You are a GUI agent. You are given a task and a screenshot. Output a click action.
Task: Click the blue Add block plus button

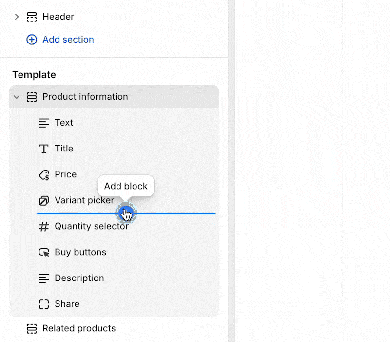(x=126, y=214)
